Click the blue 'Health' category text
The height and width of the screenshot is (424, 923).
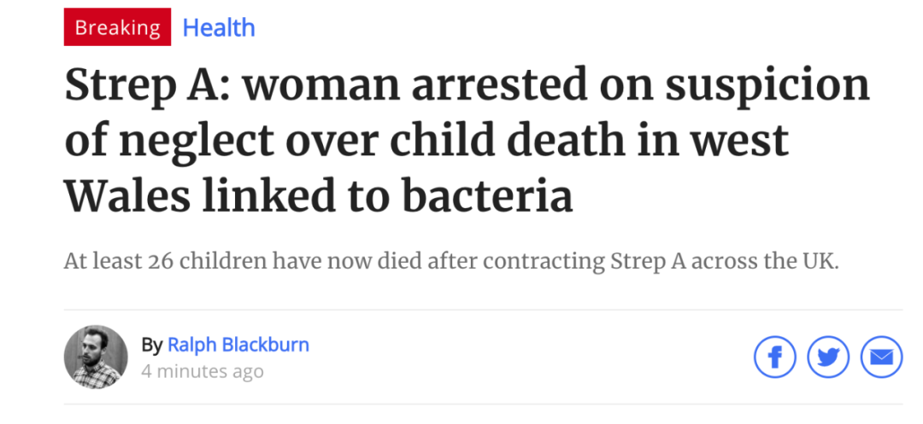pyautogui.click(x=219, y=27)
